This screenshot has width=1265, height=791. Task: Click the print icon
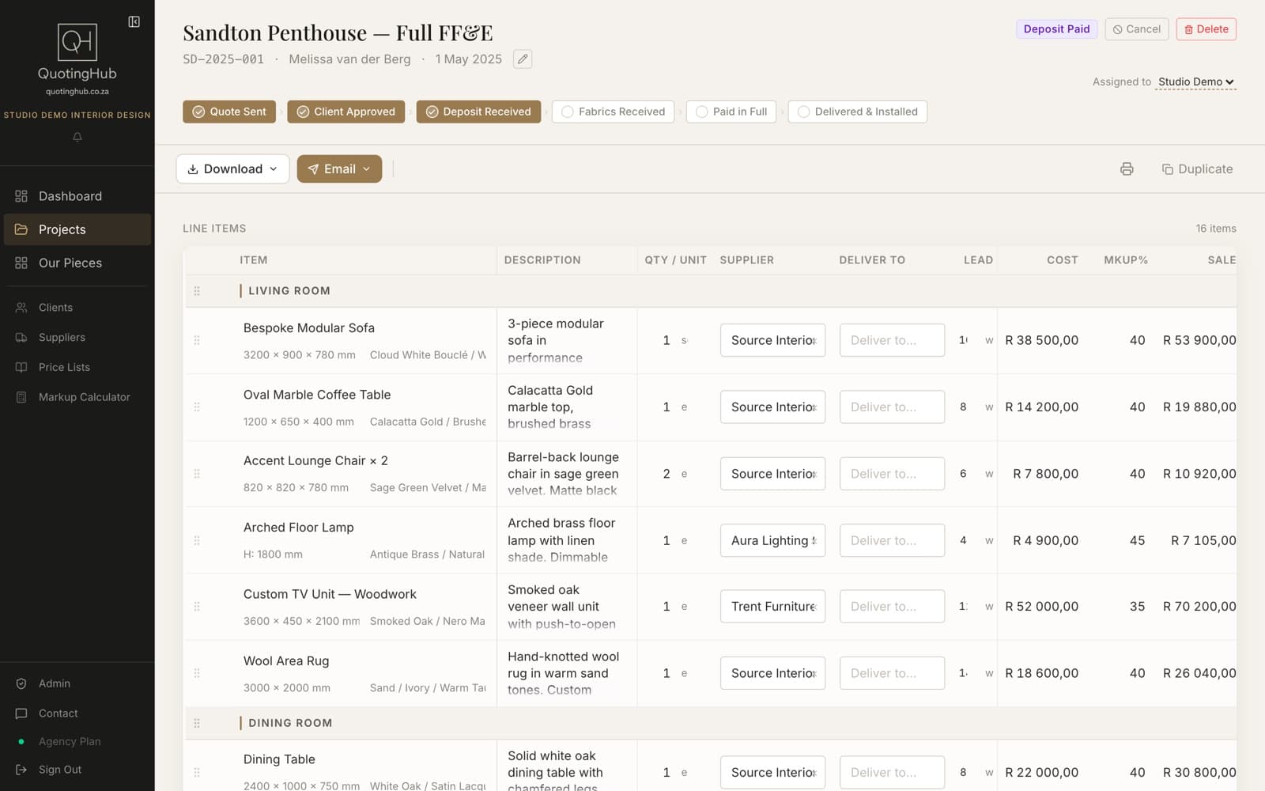[x=1127, y=169]
